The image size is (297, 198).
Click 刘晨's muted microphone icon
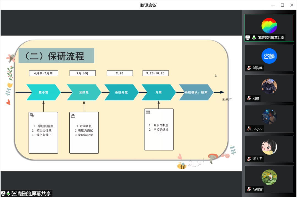[x=249, y=98]
